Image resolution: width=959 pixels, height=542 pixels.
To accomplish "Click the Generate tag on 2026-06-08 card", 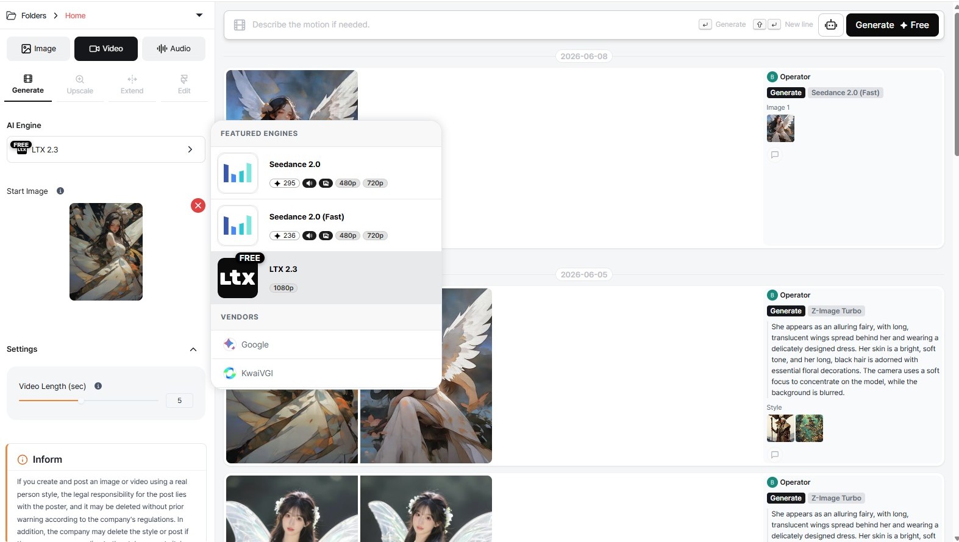I will click(786, 93).
